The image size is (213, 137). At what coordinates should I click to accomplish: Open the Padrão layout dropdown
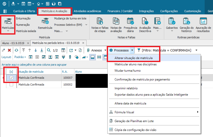coord(20,57)
